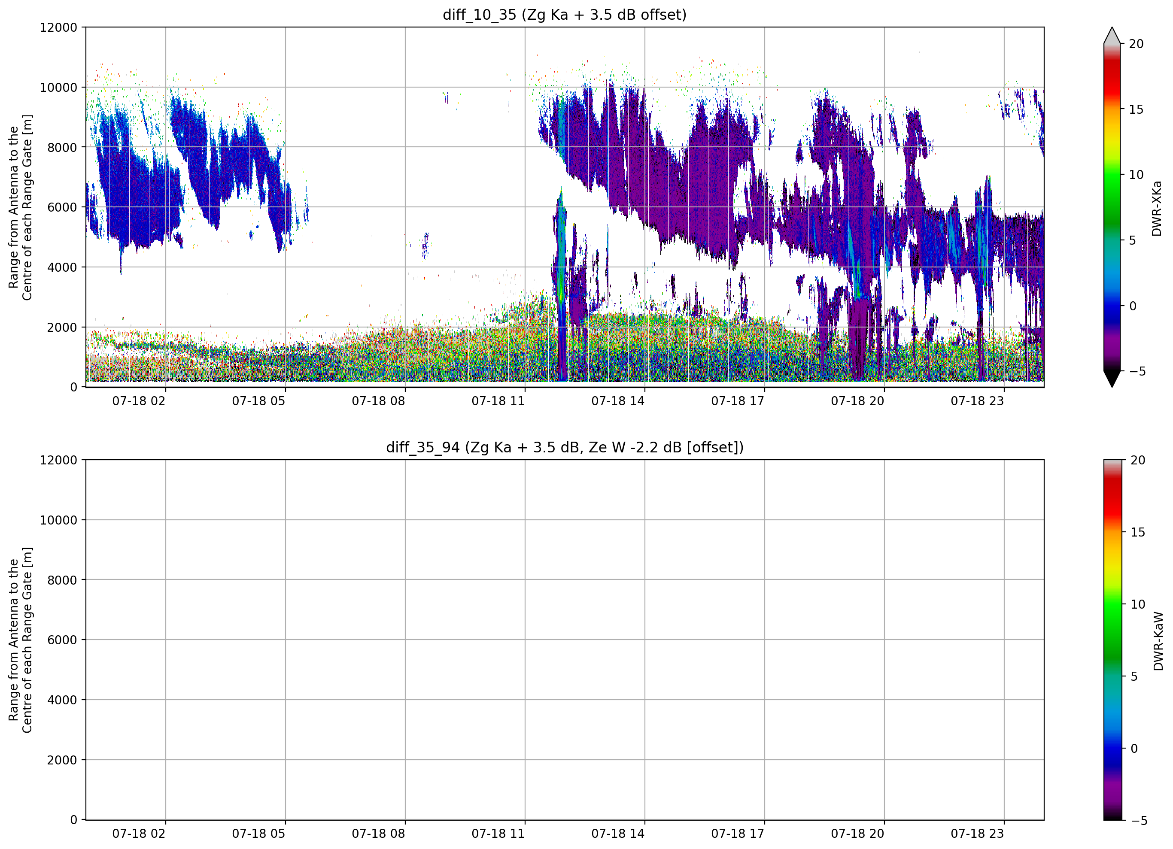Click y-tick "2000" of the diff_10_35 plot
Screen dimensions: 1173x849
tap(62, 327)
